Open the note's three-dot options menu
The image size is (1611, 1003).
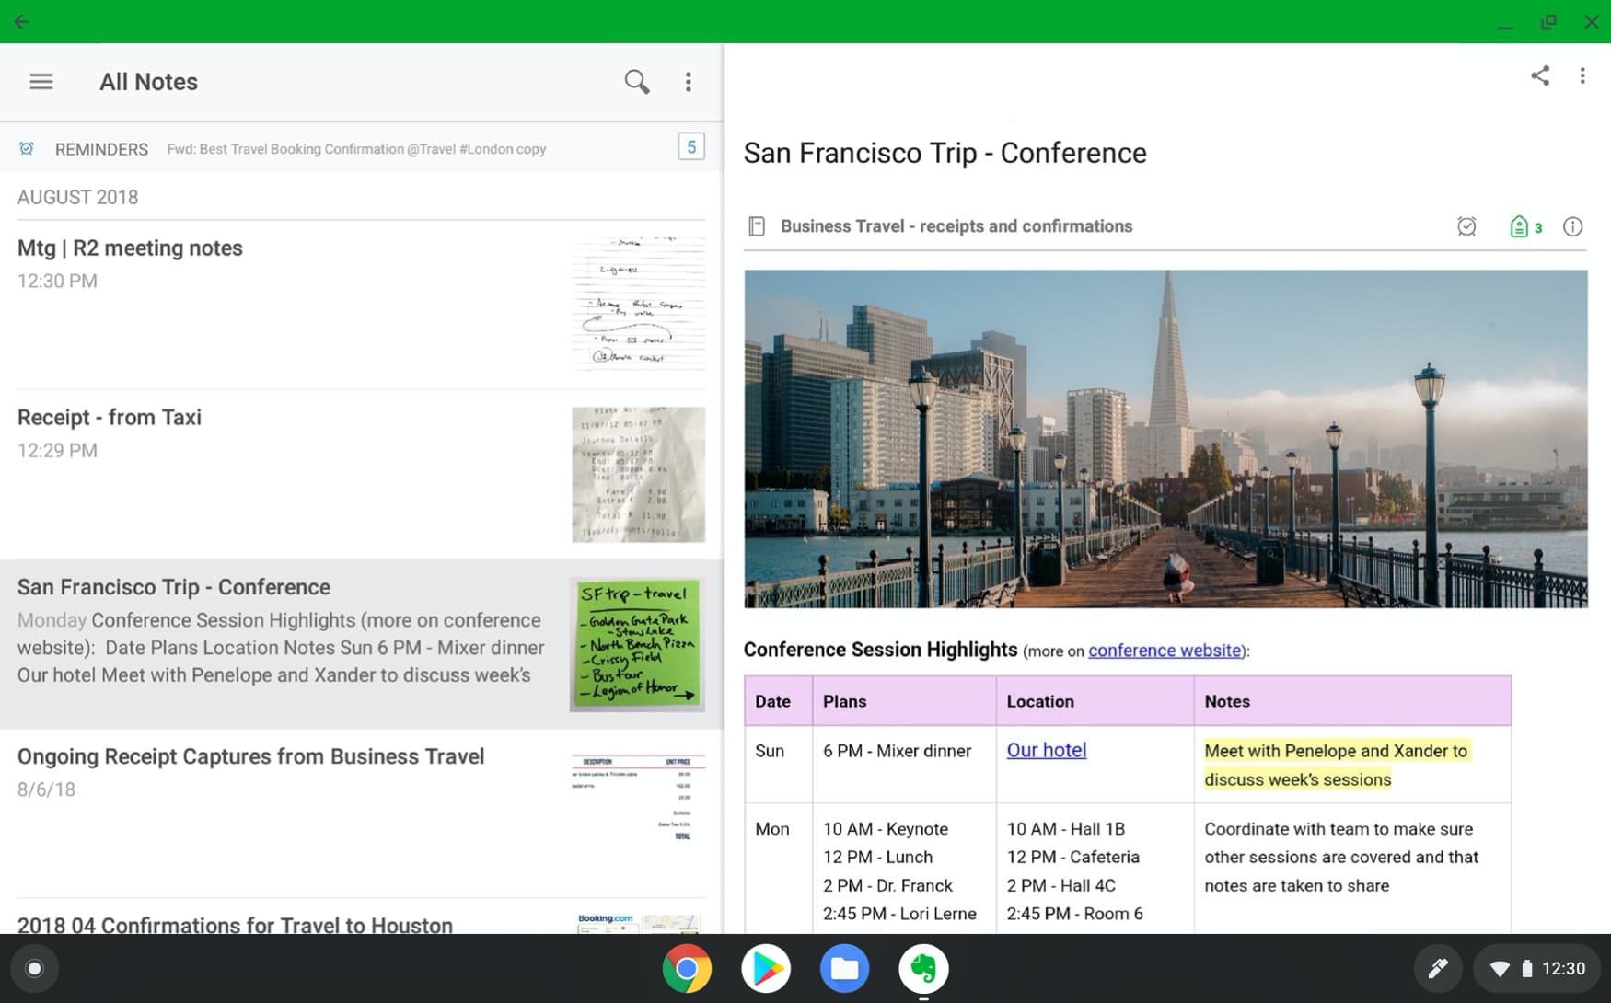point(1582,75)
